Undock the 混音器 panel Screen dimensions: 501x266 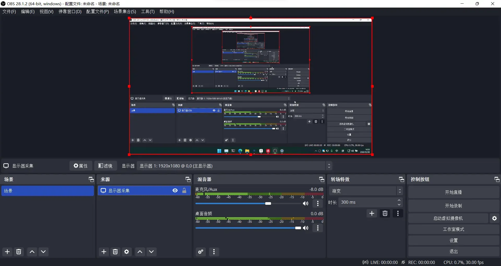click(x=322, y=179)
